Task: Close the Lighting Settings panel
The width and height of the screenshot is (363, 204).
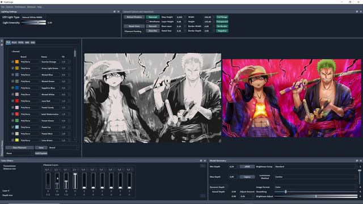Action: tap(119, 11)
